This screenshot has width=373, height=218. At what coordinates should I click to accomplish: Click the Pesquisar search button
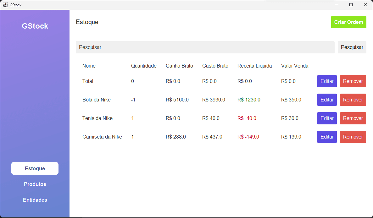[x=352, y=47]
